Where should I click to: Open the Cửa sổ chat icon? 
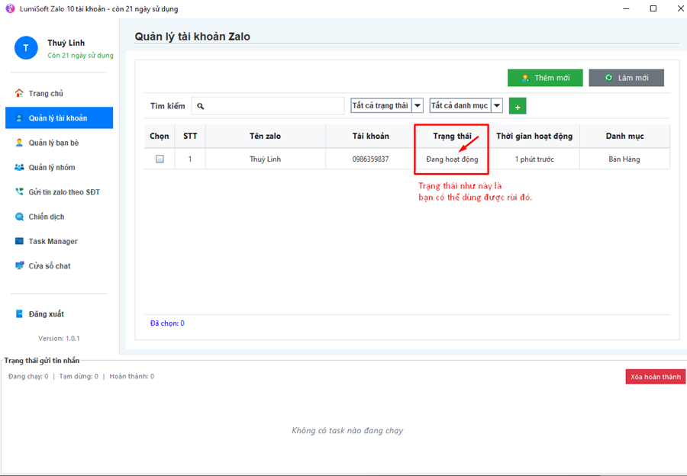click(x=19, y=266)
